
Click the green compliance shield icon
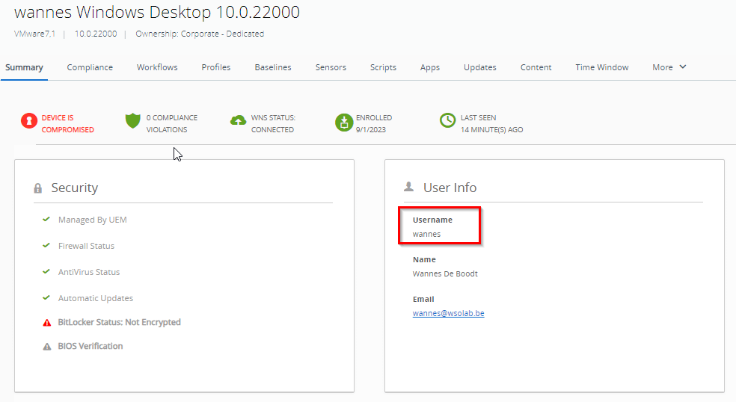point(133,121)
